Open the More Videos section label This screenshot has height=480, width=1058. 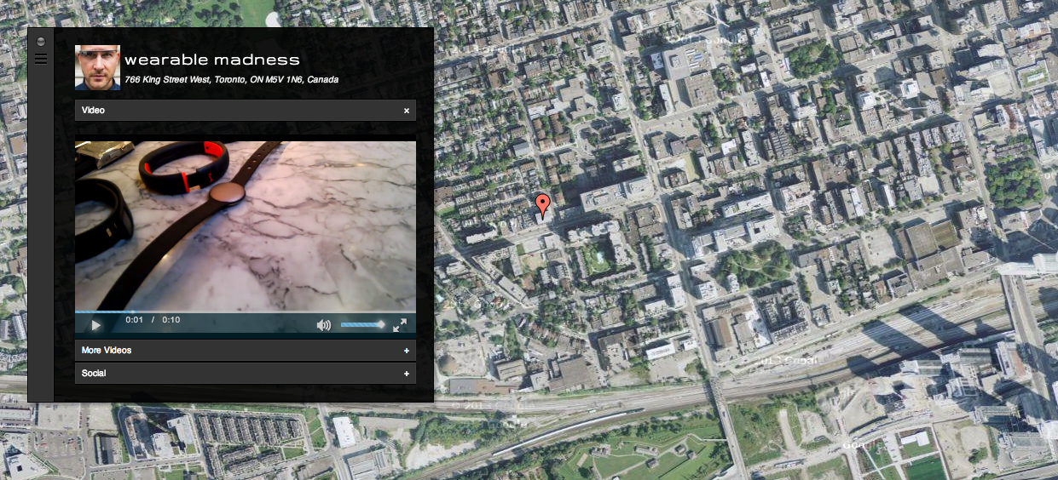107,351
